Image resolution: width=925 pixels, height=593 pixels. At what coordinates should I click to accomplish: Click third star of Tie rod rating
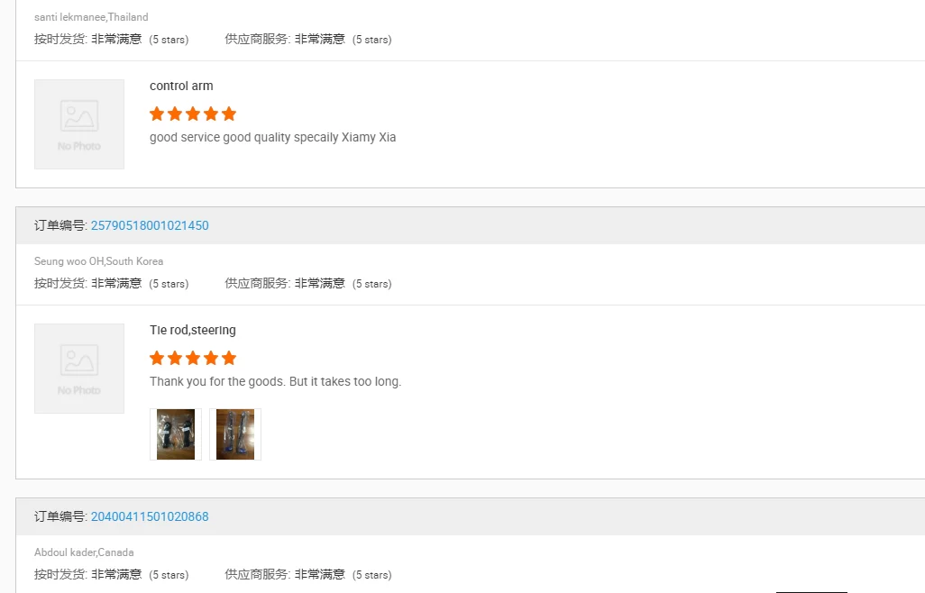click(x=193, y=358)
